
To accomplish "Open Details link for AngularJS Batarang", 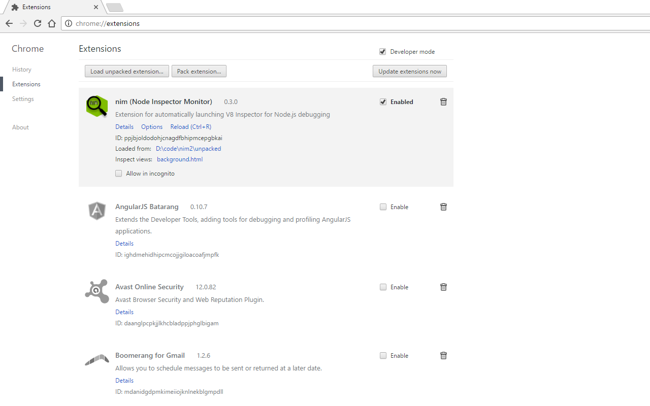I will (x=124, y=244).
